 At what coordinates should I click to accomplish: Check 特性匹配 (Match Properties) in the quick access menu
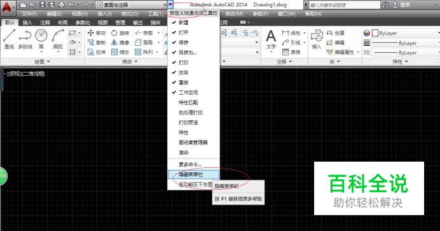193,102
